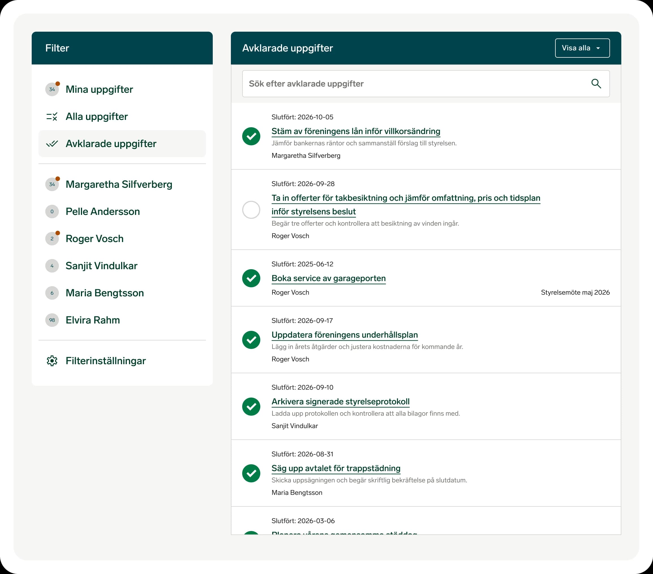The image size is (653, 574).
Task: Click the 34 badge beside Margaretha Silfverberg
Action: pyautogui.click(x=52, y=184)
